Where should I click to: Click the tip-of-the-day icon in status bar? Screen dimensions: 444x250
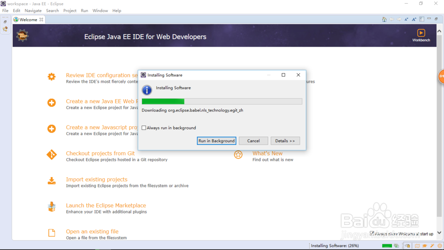(408, 246)
